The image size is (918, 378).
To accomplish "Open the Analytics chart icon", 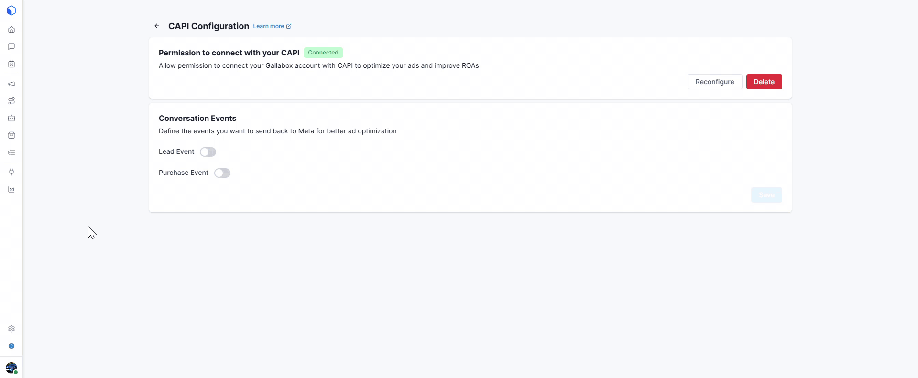I will click(11, 190).
